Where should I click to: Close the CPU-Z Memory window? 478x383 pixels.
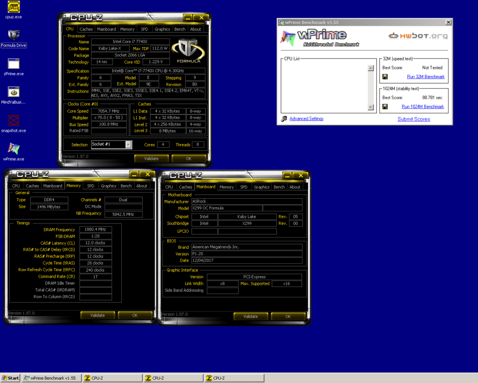pyautogui.click(x=148, y=174)
